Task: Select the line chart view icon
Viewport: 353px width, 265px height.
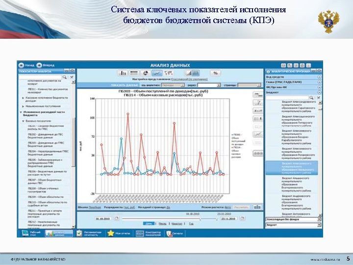Action: coord(157,73)
